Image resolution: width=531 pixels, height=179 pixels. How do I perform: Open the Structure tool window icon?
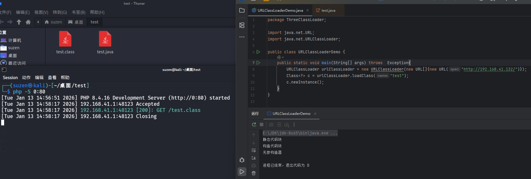242,25
